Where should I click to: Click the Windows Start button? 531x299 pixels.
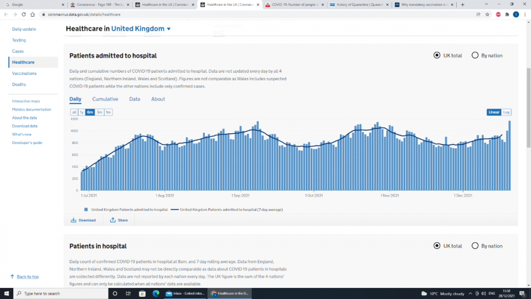(x=6, y=293)
